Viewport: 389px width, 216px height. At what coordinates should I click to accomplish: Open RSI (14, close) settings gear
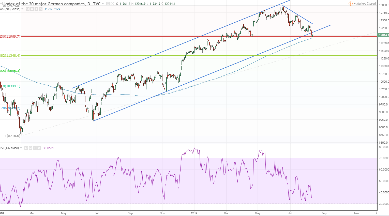[x=31, y=148]
